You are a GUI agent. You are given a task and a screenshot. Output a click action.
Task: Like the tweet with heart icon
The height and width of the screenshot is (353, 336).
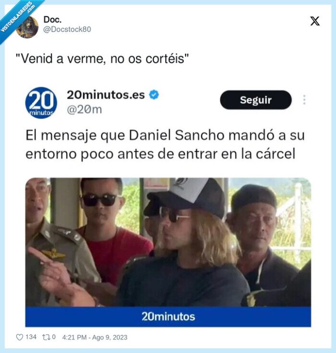(x=20, y=337)
